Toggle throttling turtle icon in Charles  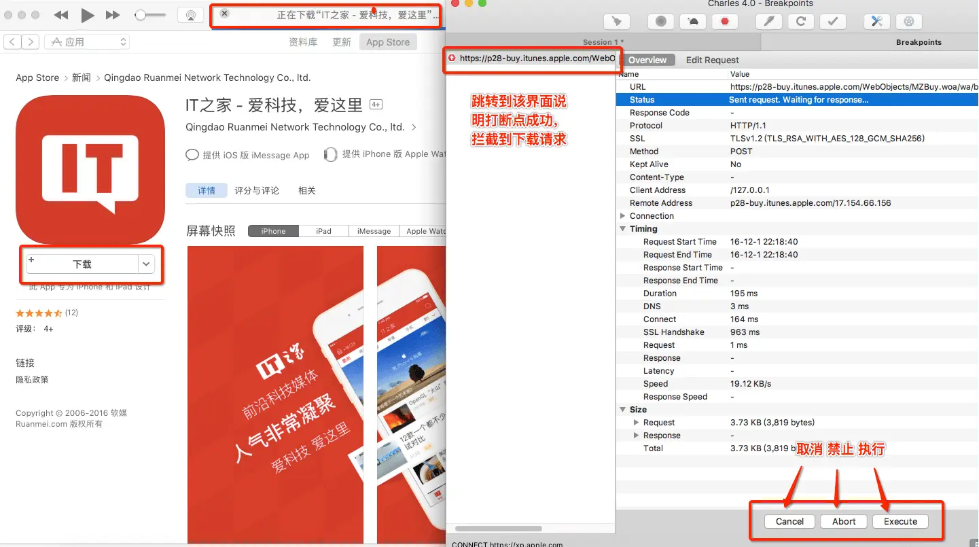pos(692,21)
